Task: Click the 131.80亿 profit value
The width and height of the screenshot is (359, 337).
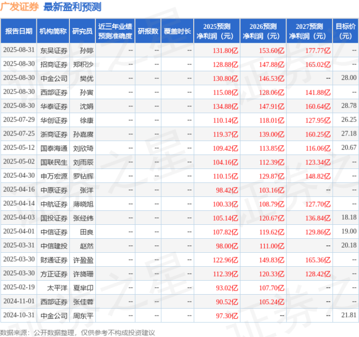Action: tap(226, 50)
